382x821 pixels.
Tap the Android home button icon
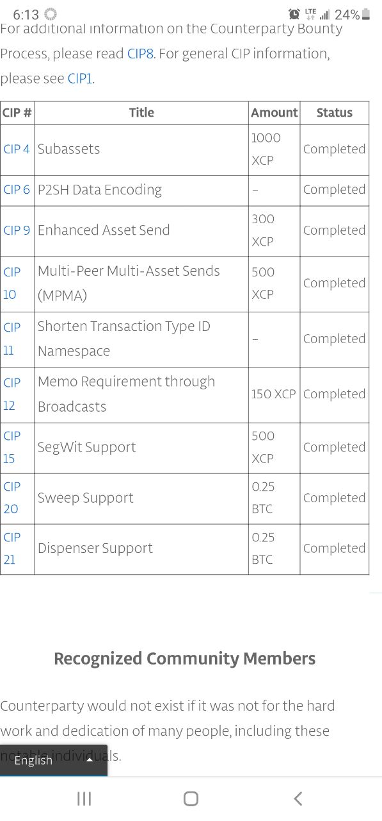[191, 799]
